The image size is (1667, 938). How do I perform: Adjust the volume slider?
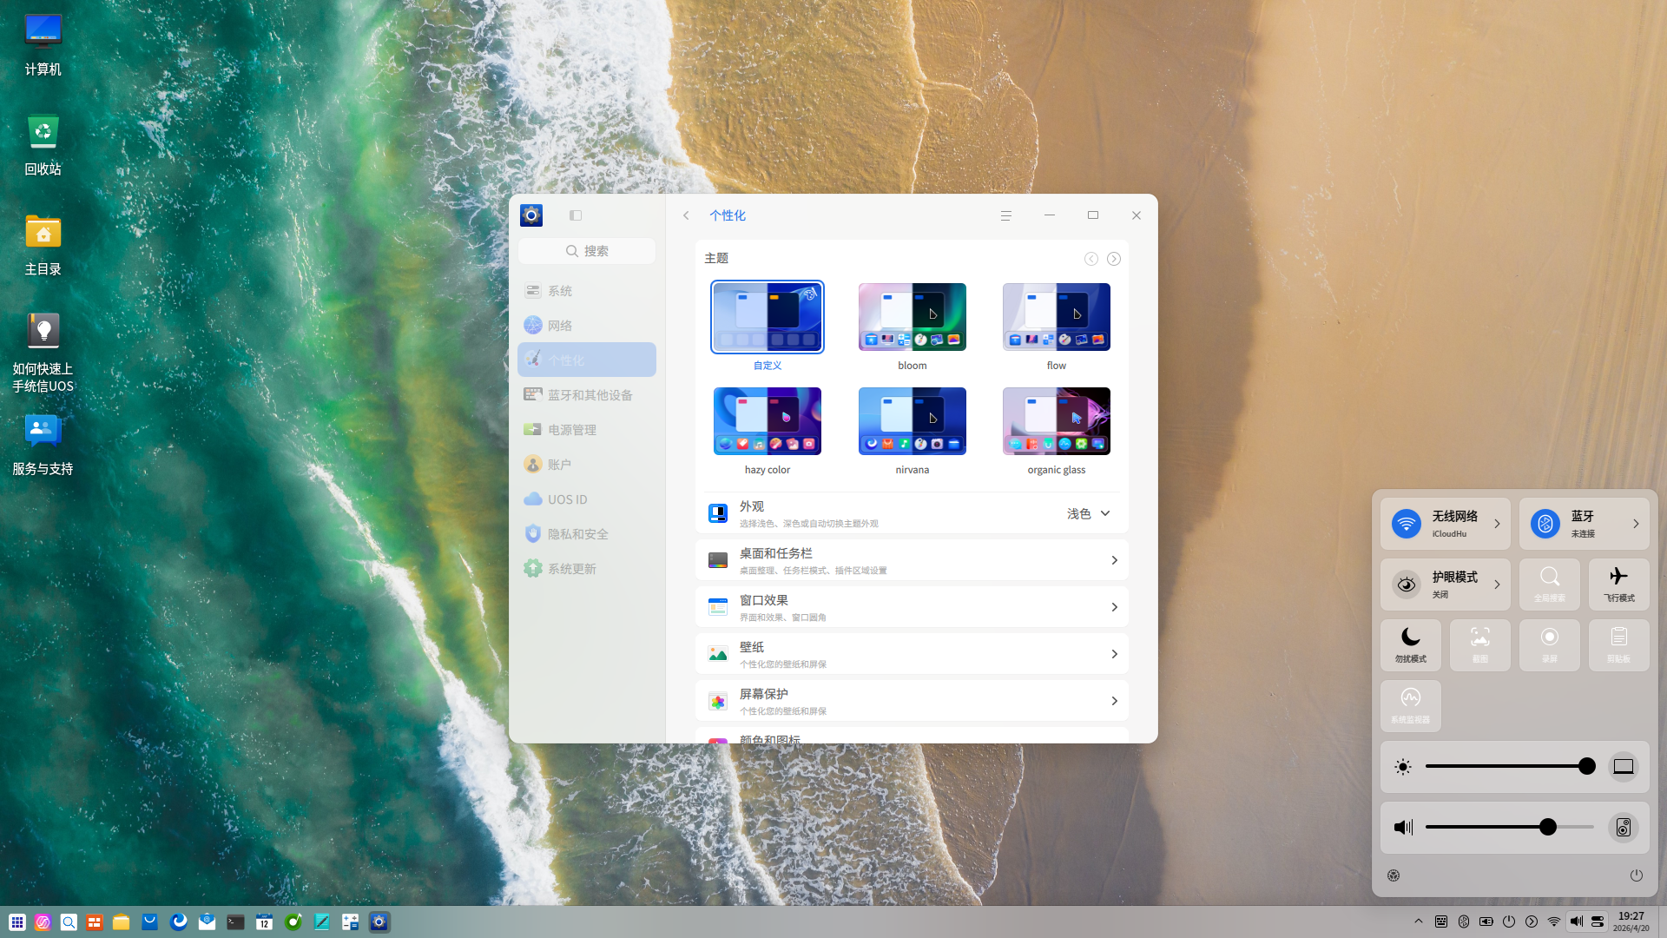pos(1510,827)
